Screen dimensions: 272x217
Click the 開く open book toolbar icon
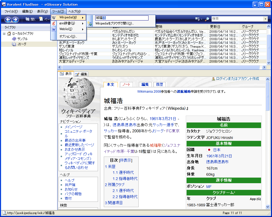(27, 19)
